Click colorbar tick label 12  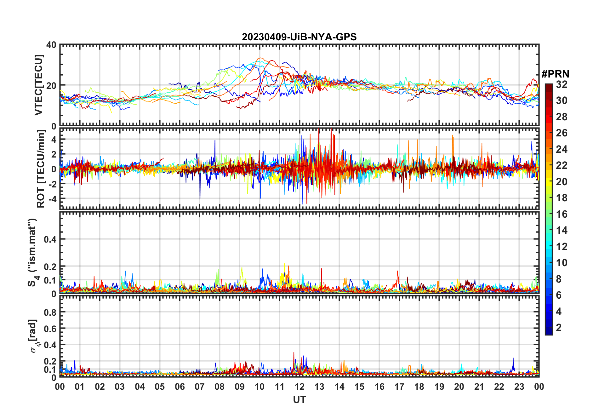coord(562,246)
